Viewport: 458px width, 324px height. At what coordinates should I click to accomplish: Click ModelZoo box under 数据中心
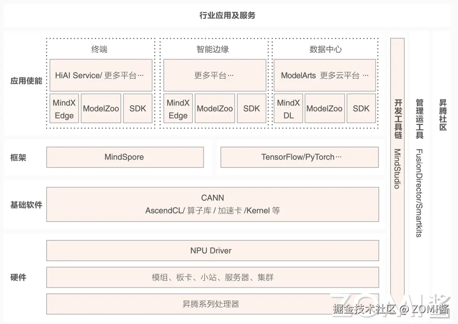324,108
